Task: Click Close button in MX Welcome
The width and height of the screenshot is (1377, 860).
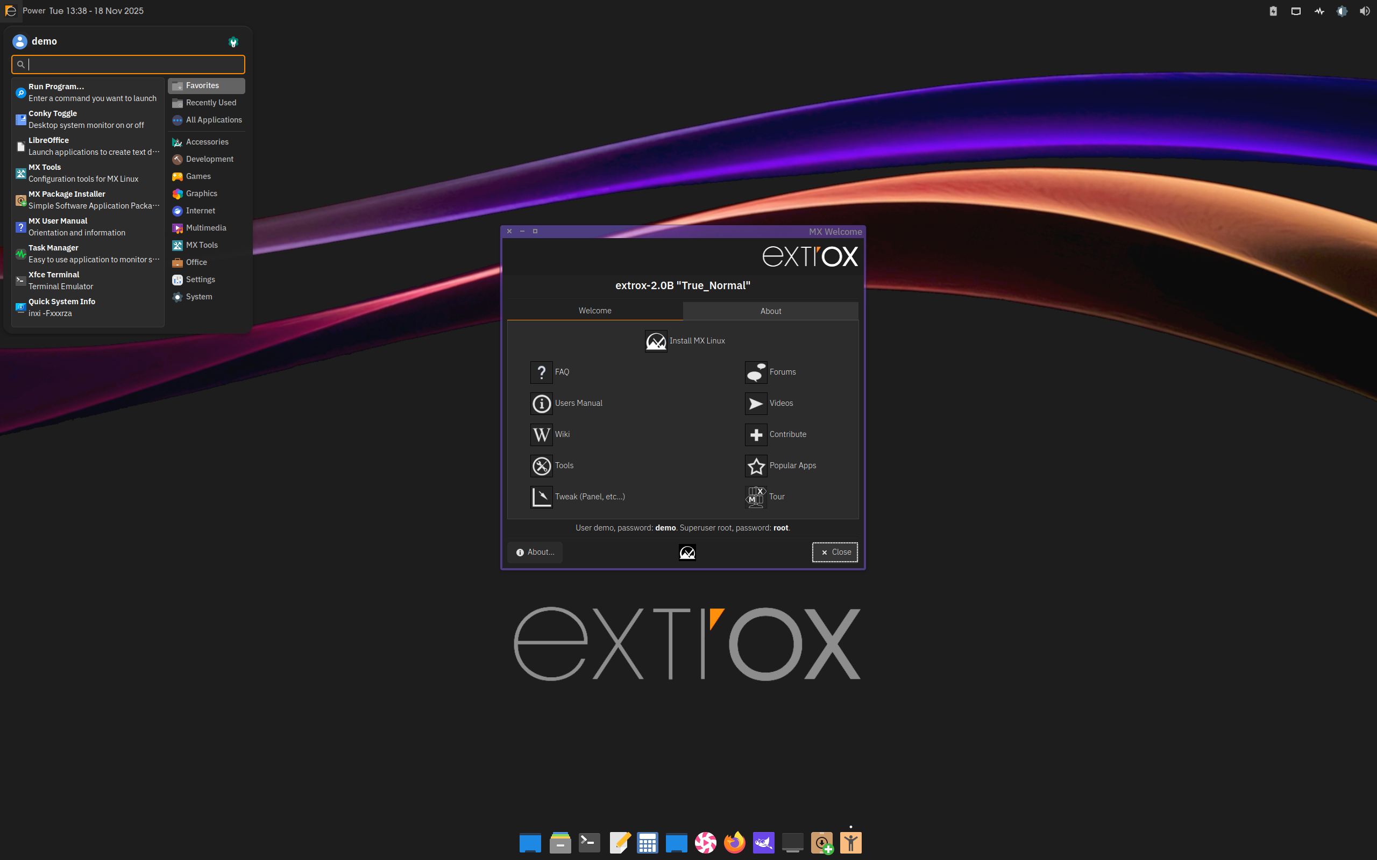Action: (x=835, y=553)
